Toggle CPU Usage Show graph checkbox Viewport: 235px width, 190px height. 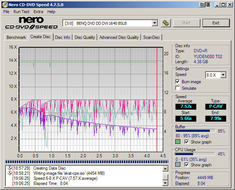pyautogui.click(x=187, y=165)
